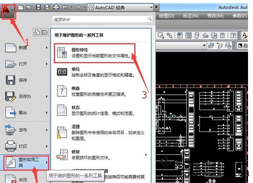Viewport: 253px width, 183px height.
Task: Click the Properties palette icon in toolbar
Action: [180, 35]
